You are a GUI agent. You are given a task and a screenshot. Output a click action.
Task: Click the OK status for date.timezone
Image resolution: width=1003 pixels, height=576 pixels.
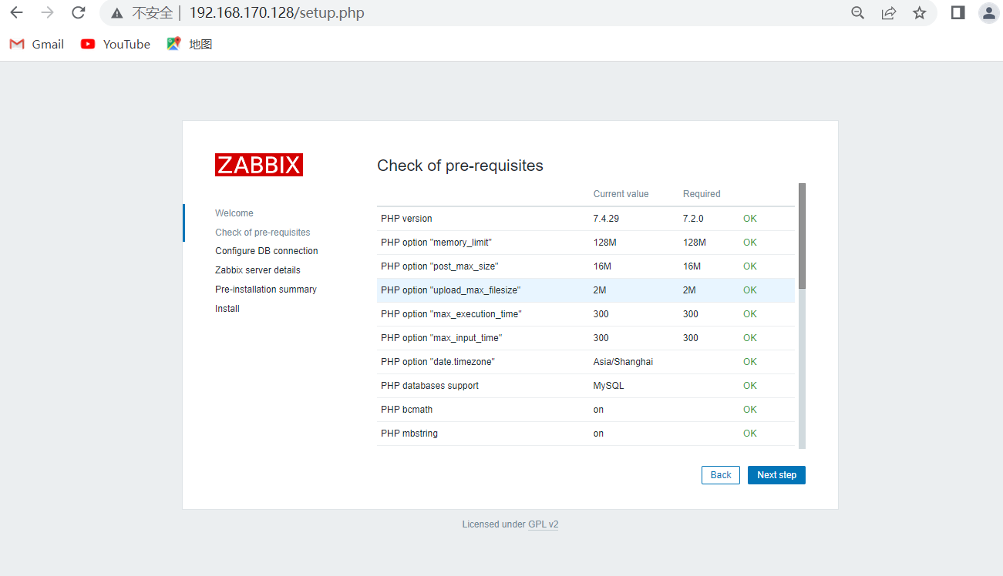point(750,362)
